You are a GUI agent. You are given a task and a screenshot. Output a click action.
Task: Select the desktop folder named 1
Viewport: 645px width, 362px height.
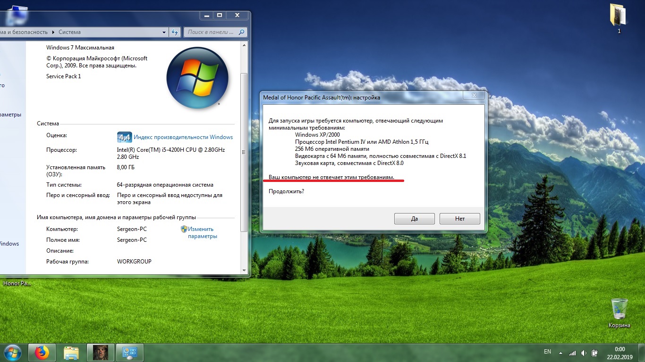[619, 19]
